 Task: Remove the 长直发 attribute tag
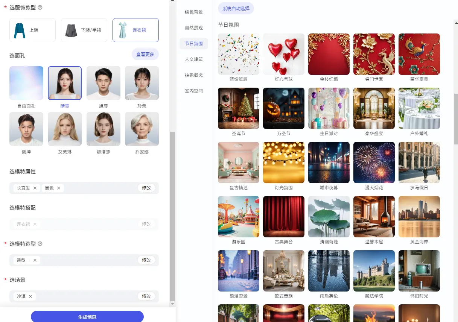coord(35,188)
